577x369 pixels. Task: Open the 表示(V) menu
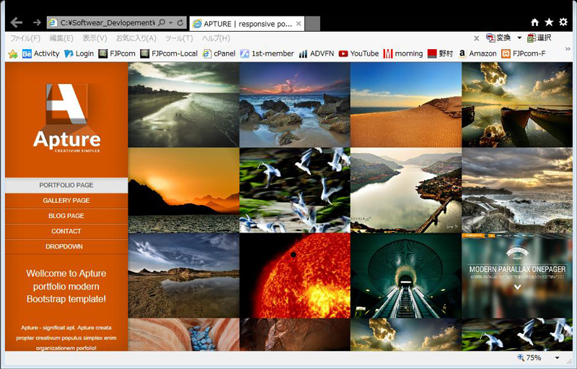94,38
